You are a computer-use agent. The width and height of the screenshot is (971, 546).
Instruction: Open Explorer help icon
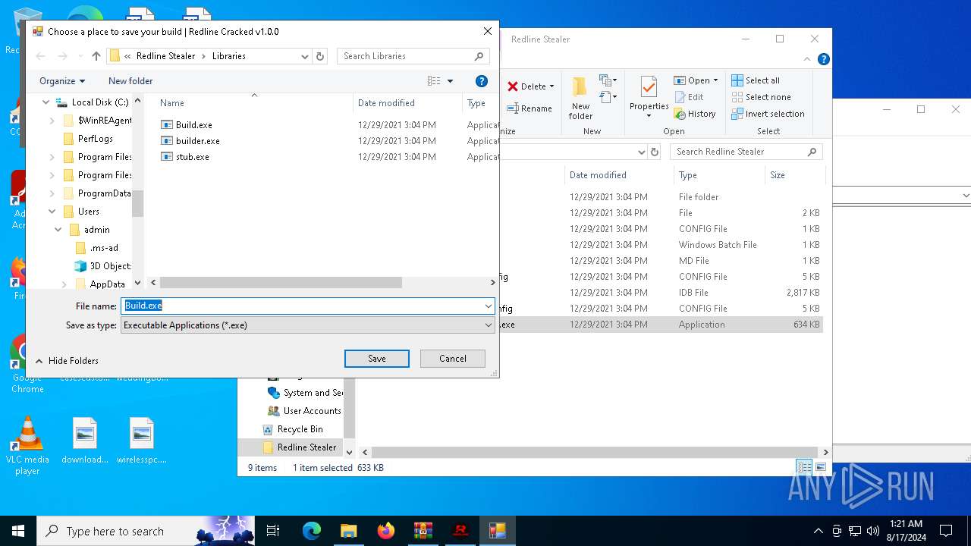[824, 59]
